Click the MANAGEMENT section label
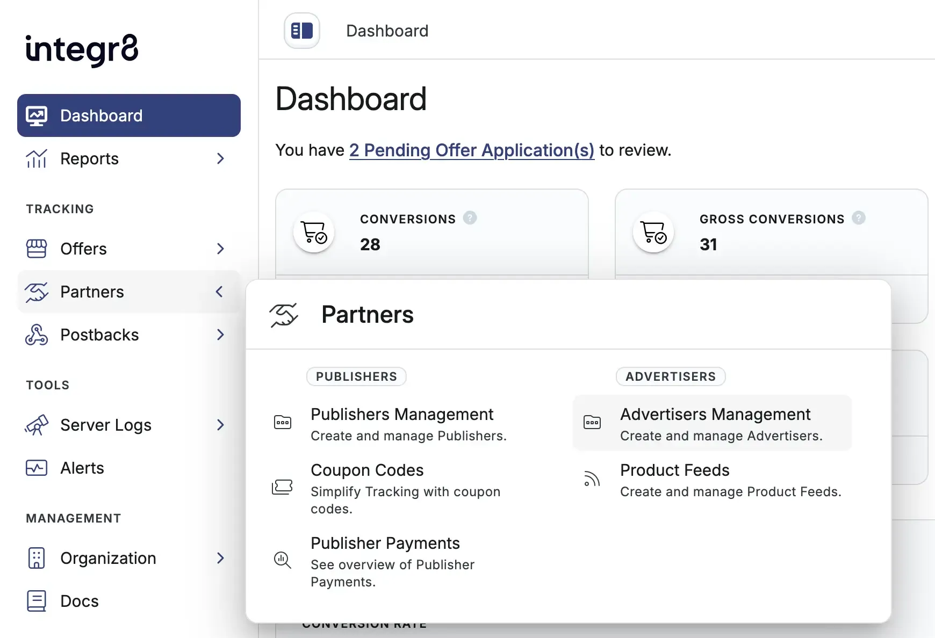This screenshot has width=935, height=638. point(74,518)
